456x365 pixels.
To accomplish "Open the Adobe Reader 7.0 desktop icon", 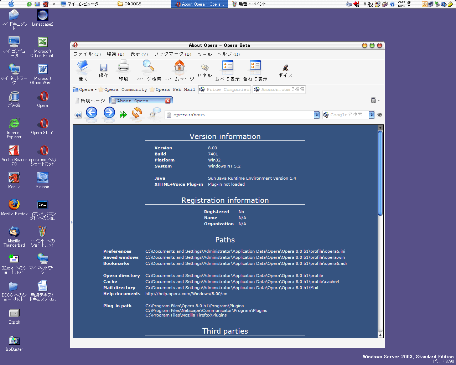I will pos(14,155).
